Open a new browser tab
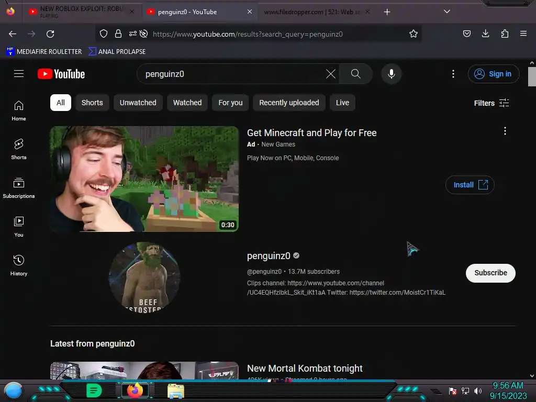This screenshot has width=536, height=402. click(387, 12)
